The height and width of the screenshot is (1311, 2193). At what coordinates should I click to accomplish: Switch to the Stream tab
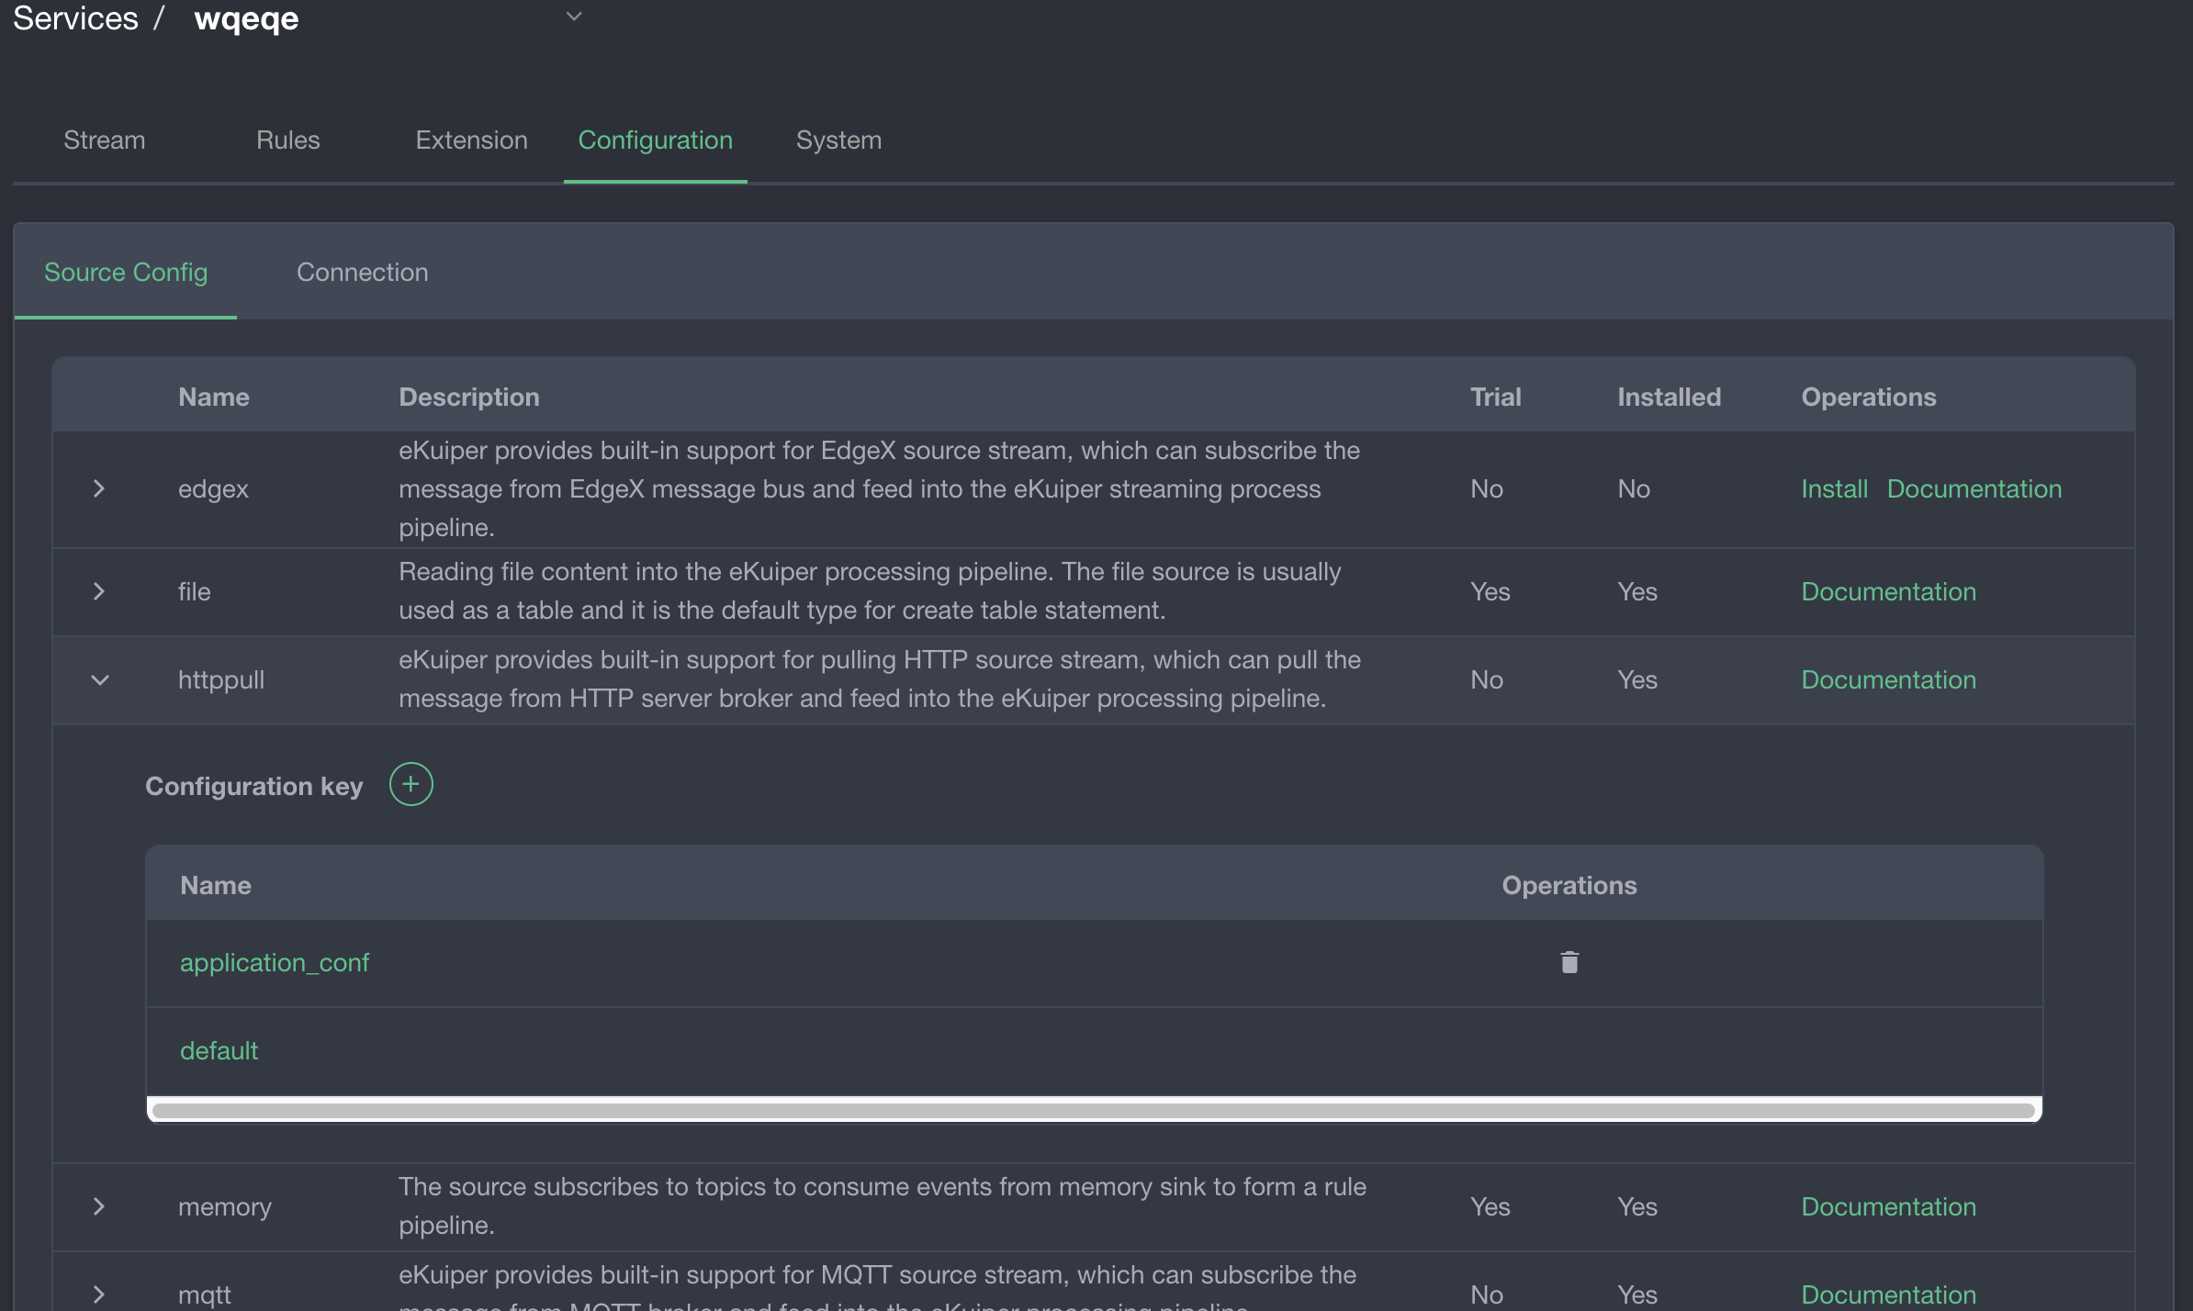[105, 140]
